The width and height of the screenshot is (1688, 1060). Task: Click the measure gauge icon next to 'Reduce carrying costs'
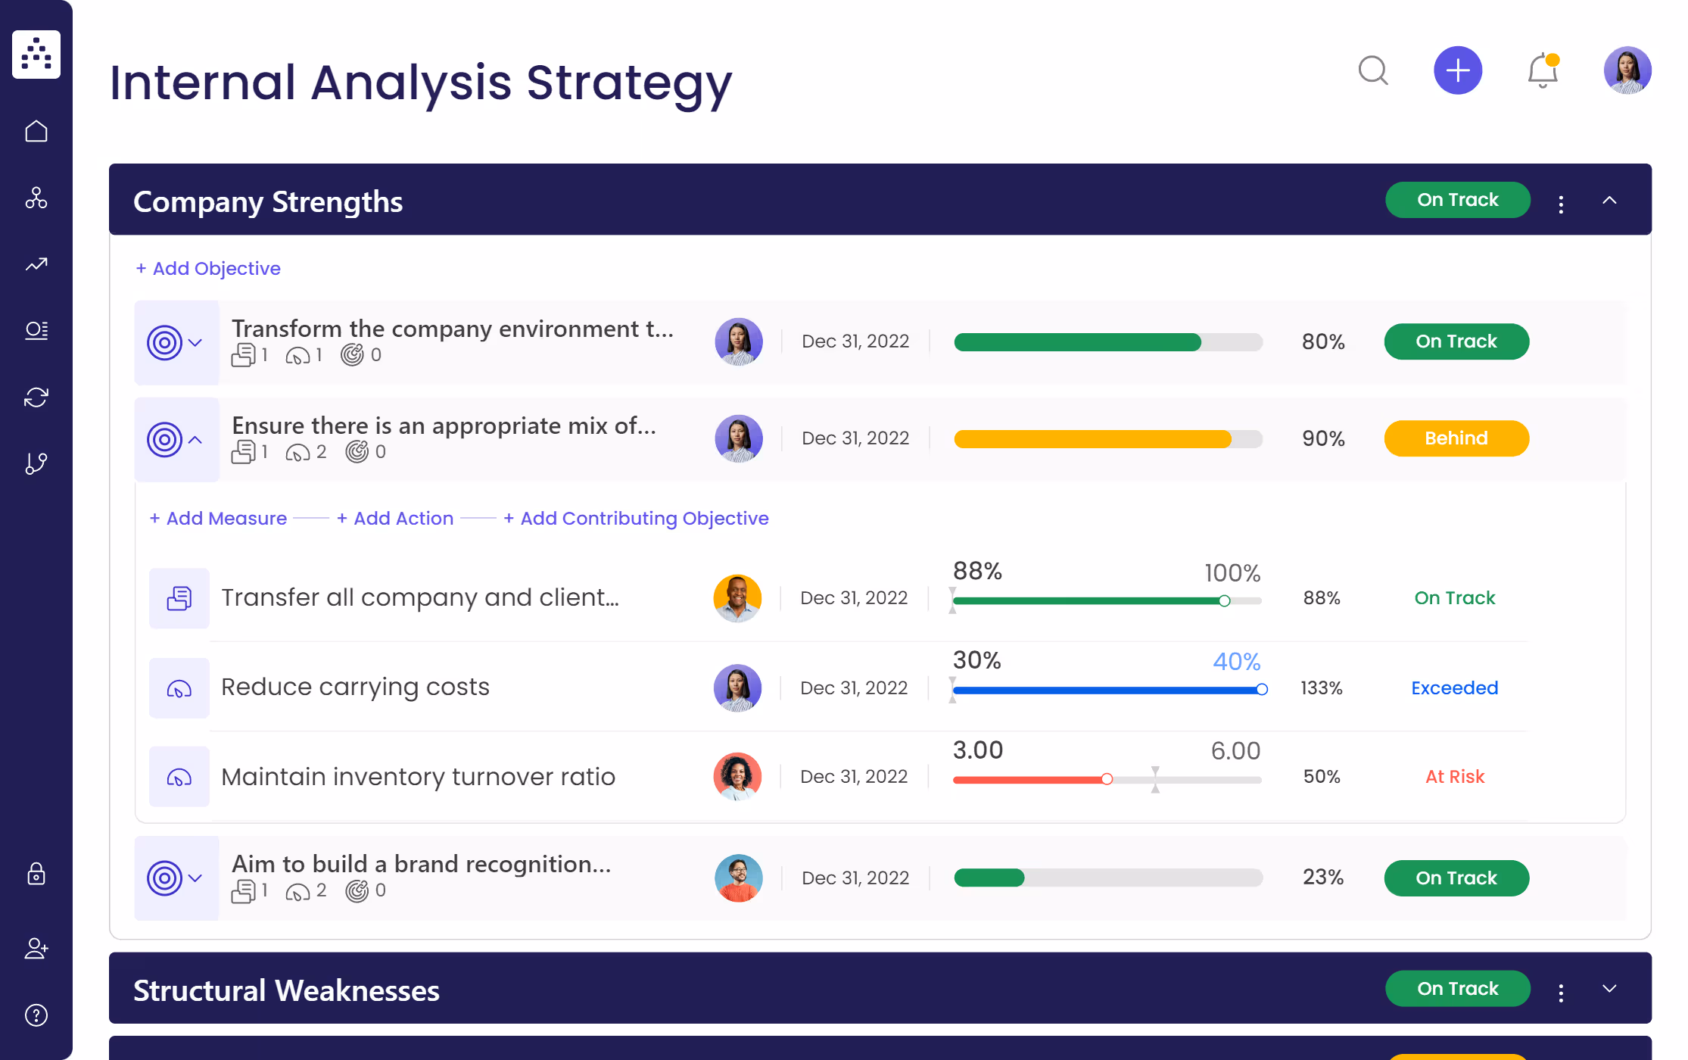click(179, 687)
